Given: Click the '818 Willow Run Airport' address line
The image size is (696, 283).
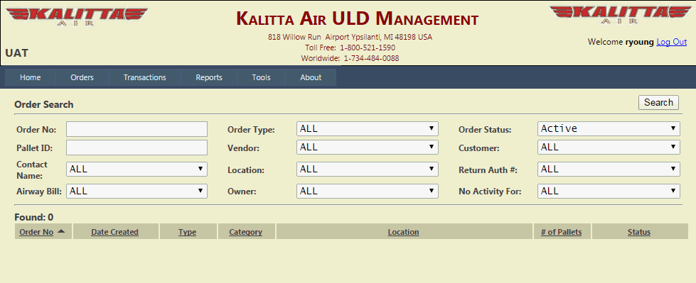Looking at the screenshot, I should click(350, 37).
